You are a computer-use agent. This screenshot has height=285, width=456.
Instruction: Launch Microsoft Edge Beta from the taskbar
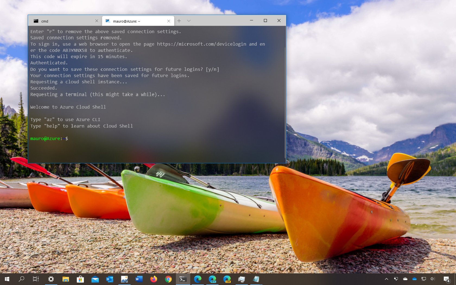click(x=213, y=279)
